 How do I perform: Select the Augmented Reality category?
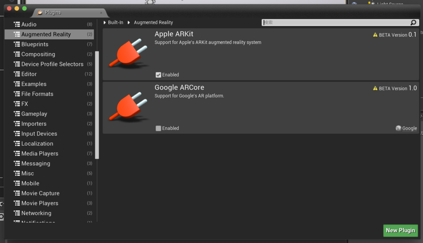[x=50, y=34]
